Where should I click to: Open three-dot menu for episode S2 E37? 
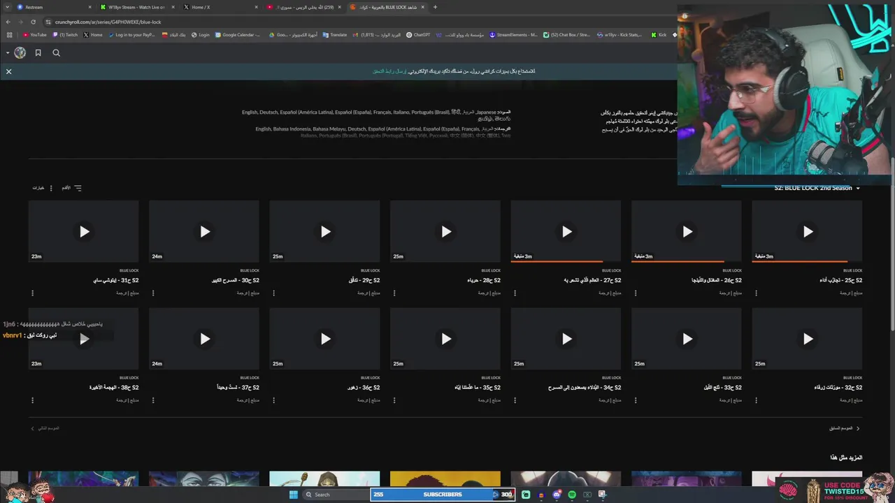click(153, 400)
